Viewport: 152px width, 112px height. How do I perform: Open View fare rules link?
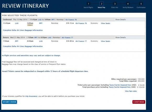[131, 91]
